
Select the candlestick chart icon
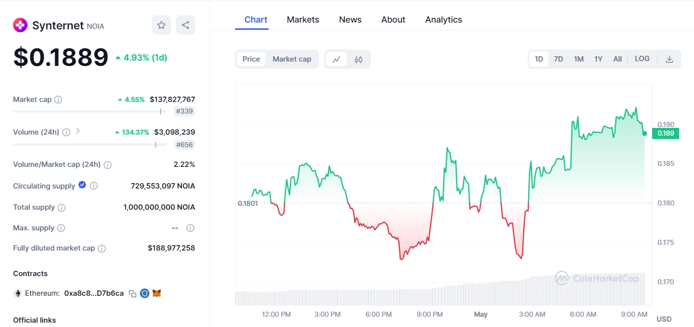[x=358, y=59]
